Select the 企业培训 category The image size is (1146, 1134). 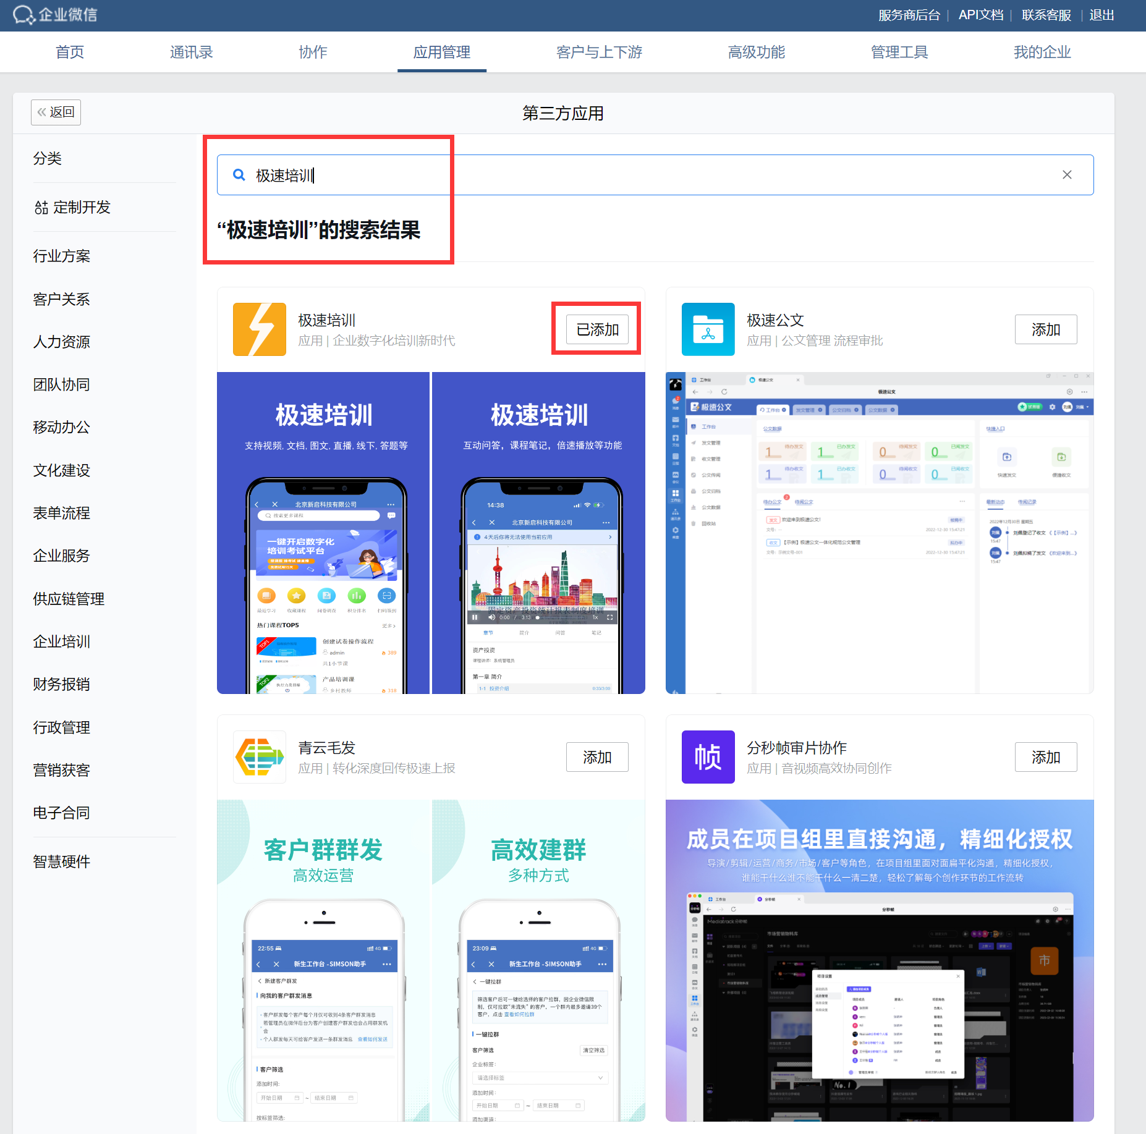[62, 641]
